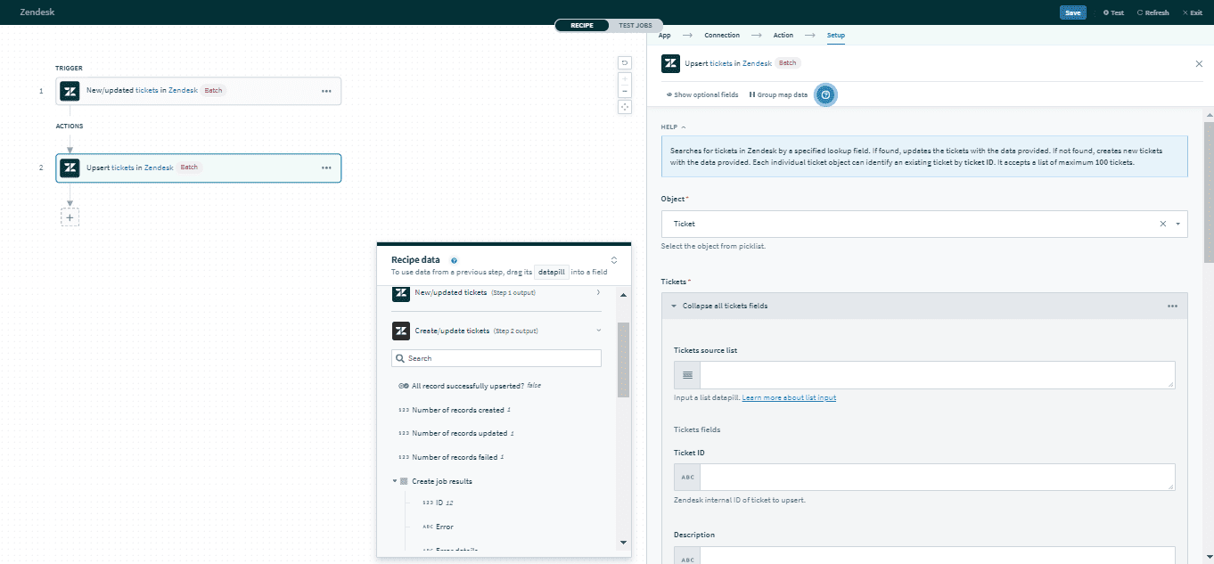Collapse the Create job results tree node
This screenshot has height=564, width=1214.
[394, 480]
